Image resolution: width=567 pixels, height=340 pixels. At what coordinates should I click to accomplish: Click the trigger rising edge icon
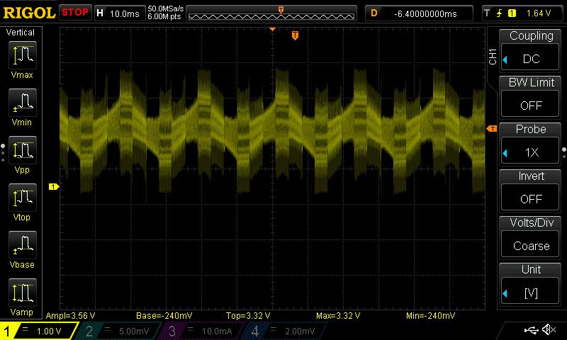coord(500,13)
